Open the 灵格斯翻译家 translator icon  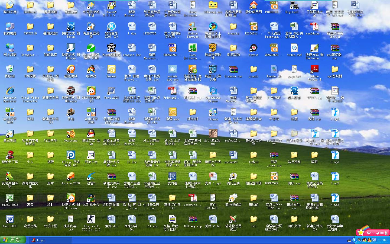[10, 180]
